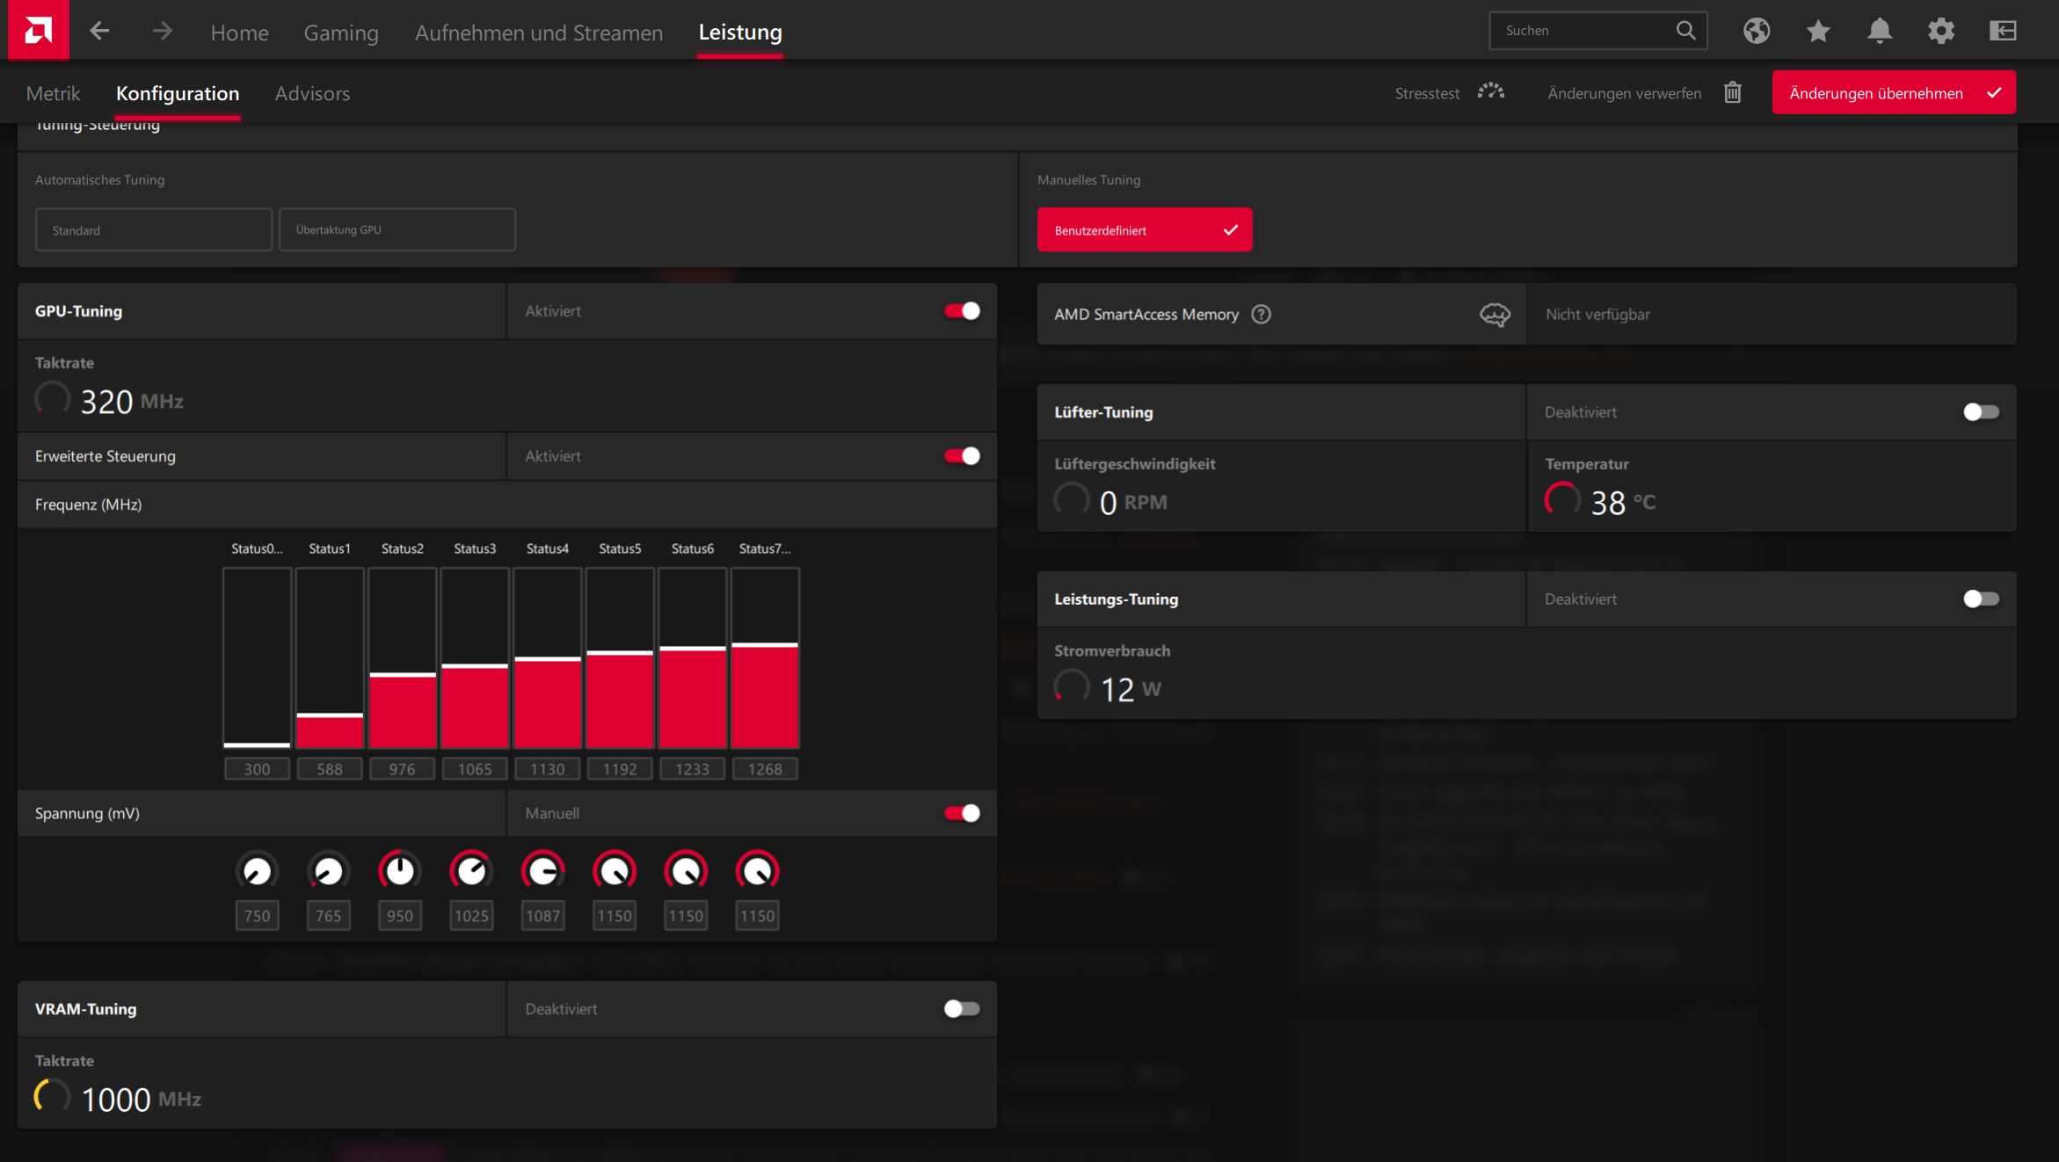Open the web browser globe icon
Viewport: 2059px width, 1162px height.
(x=1757, y=31)
